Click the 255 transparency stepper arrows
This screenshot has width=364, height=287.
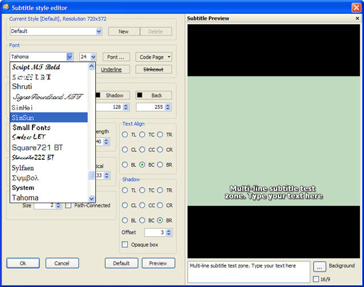(x=167, y=107)
